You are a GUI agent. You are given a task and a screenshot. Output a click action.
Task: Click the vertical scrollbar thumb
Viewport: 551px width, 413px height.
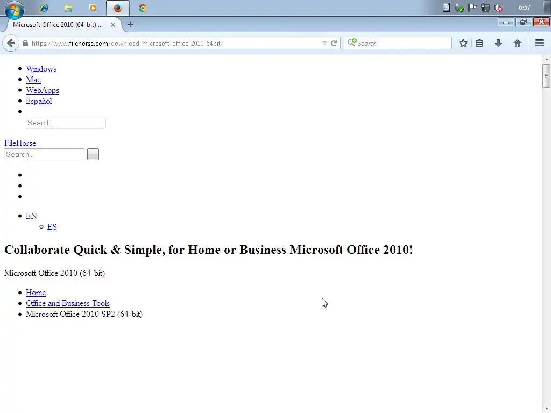pyautogui.click(x=546, y=75)
